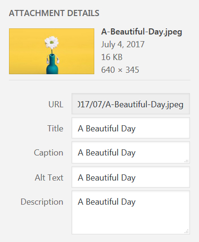
Task: Click the July 4, 2017 upload date
Action: 123,44
